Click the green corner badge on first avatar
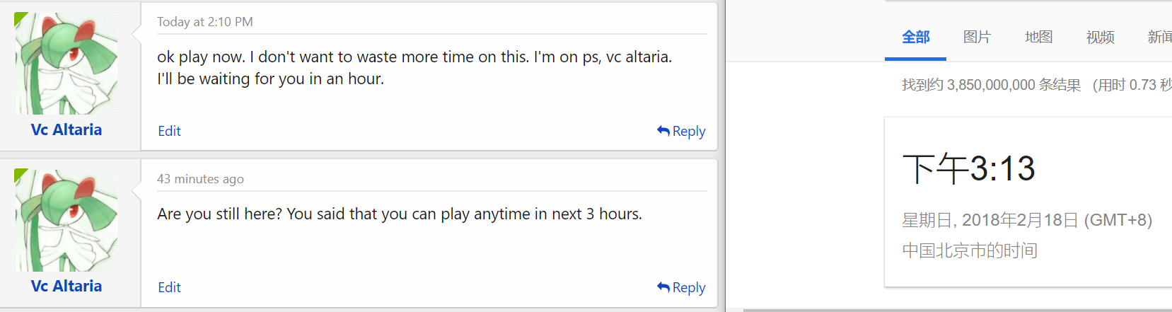 tap(19, 17)
